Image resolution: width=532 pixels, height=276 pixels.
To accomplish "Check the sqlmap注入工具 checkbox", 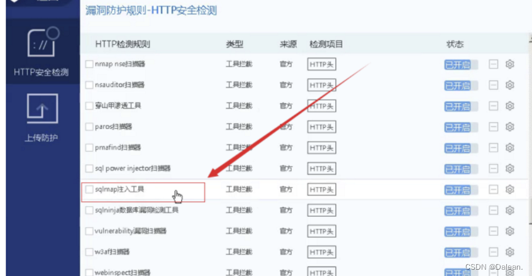I will 89,189.
